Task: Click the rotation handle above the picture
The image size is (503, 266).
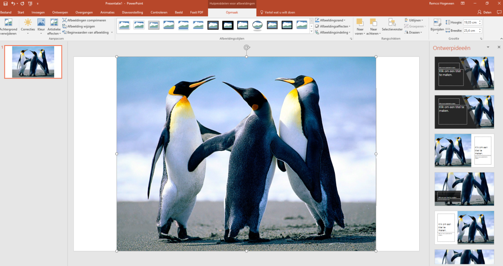Action: click(x=246, y=47)
